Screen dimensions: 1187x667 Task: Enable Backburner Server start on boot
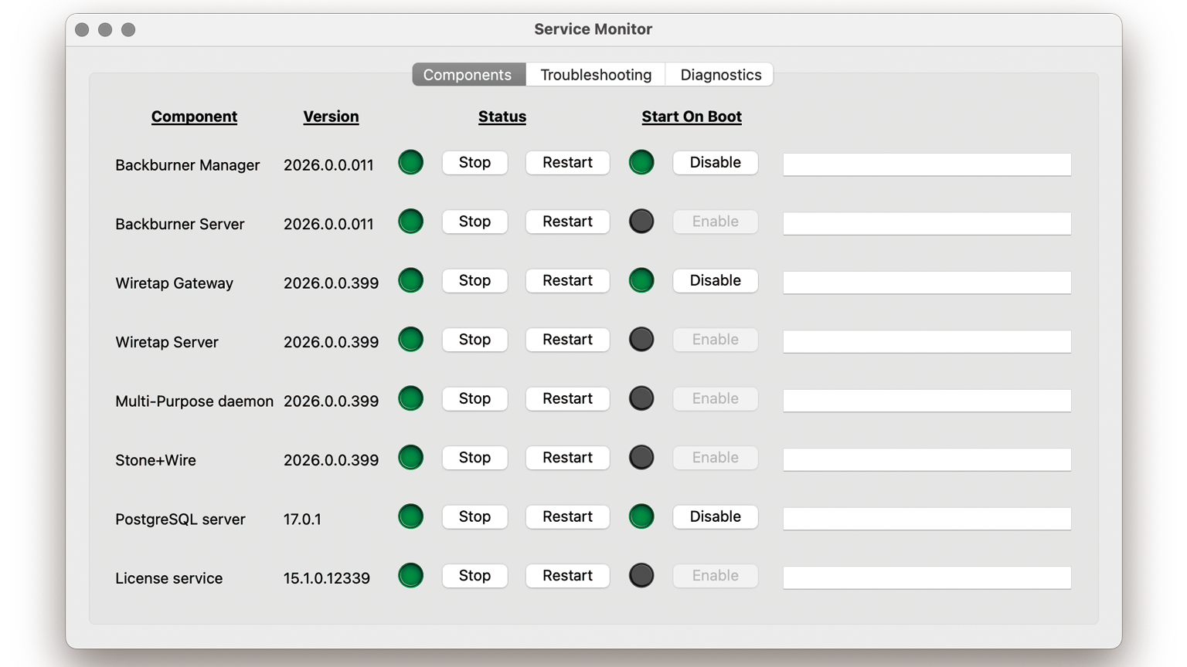point(715,222)
